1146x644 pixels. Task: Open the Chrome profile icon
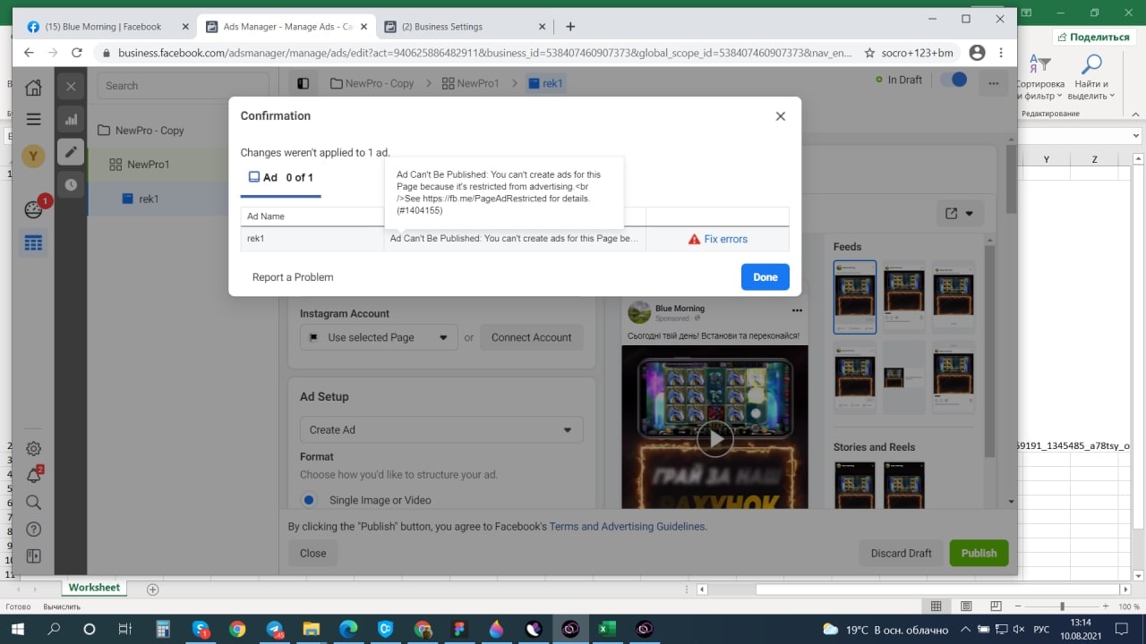click(x=977, y=53)
